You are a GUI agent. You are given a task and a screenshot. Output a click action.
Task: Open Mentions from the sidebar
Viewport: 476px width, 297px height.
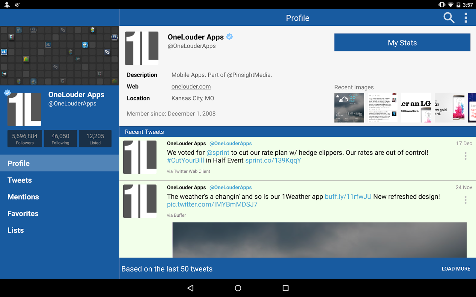[x=23, y=197]
